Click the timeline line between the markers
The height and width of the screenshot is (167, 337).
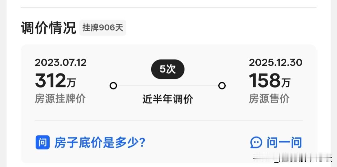[168, 86]
